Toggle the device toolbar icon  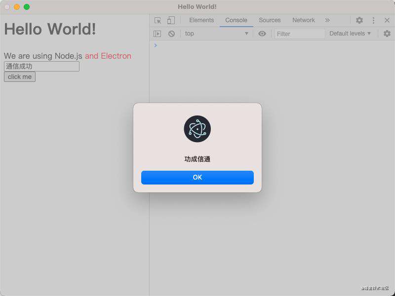point(171,20)
